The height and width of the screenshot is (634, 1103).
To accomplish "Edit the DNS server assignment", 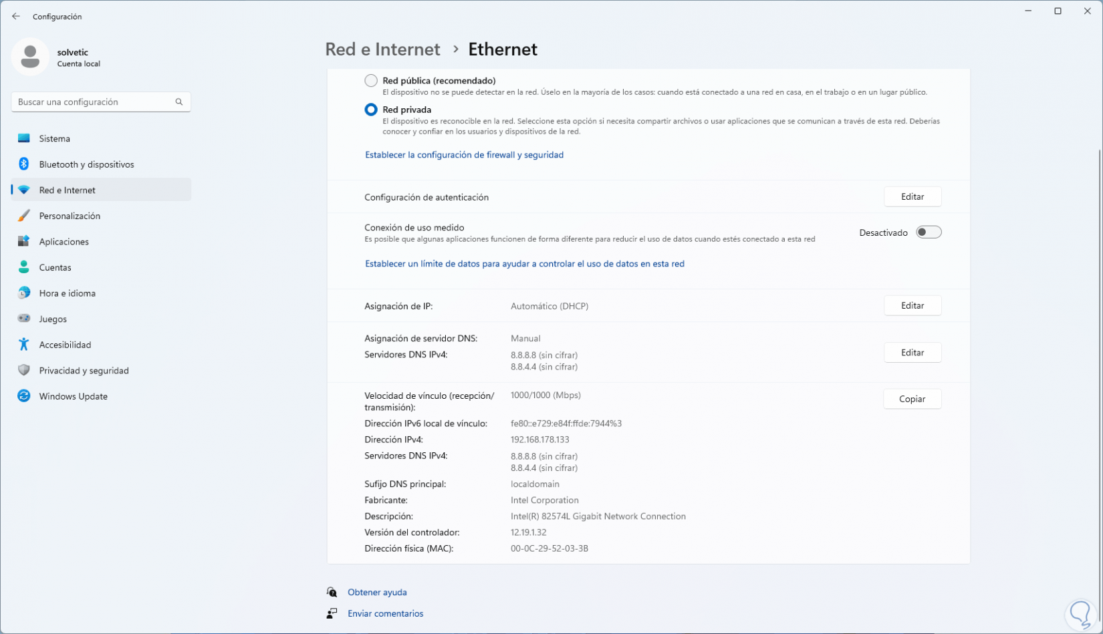I will click(912, 353).
